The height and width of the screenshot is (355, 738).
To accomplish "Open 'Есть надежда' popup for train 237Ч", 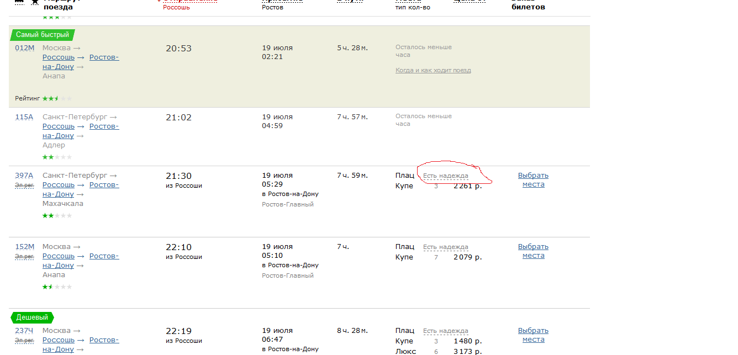I will 445,331.
